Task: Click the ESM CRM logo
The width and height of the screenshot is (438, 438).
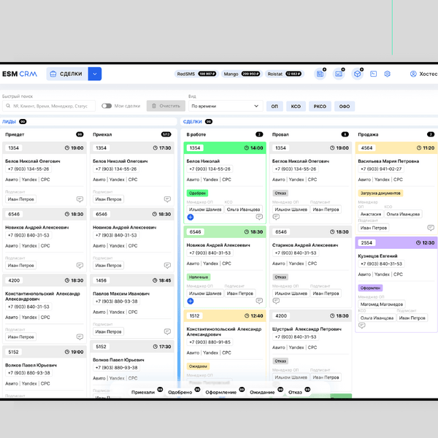Action: (20, 74)
